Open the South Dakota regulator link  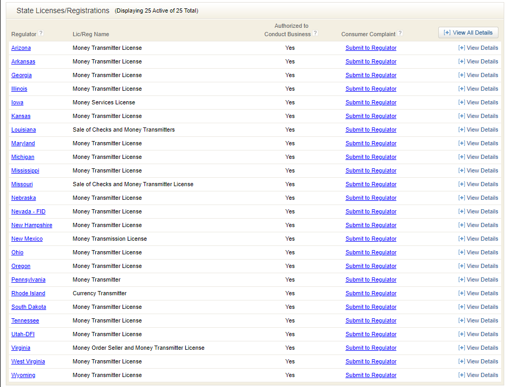pos(29,307)
